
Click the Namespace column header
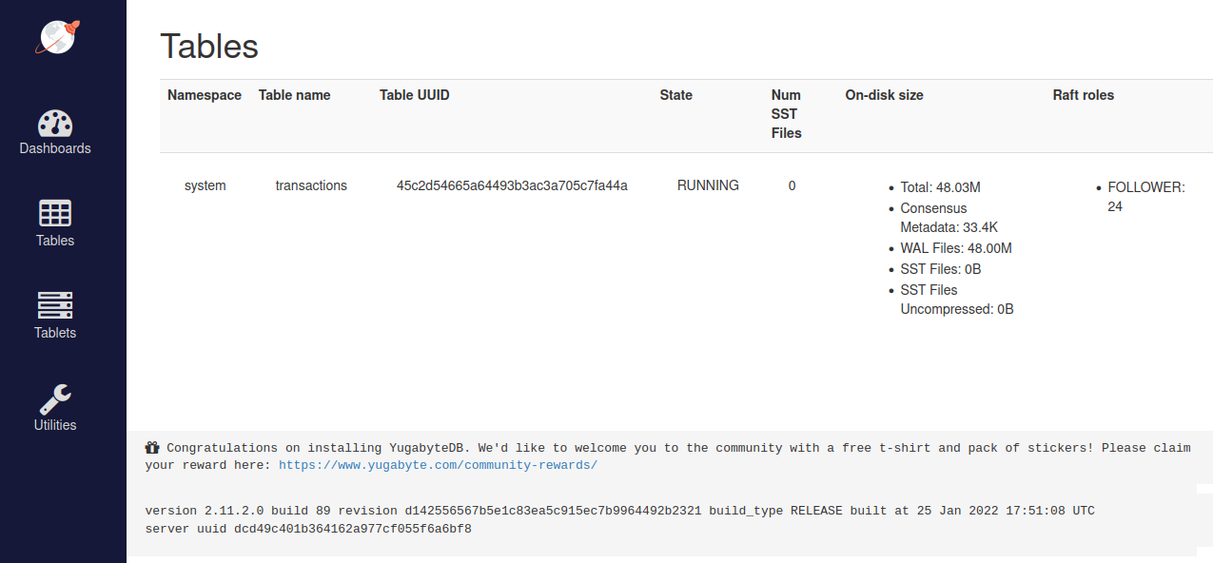click(x=204, y=95)
